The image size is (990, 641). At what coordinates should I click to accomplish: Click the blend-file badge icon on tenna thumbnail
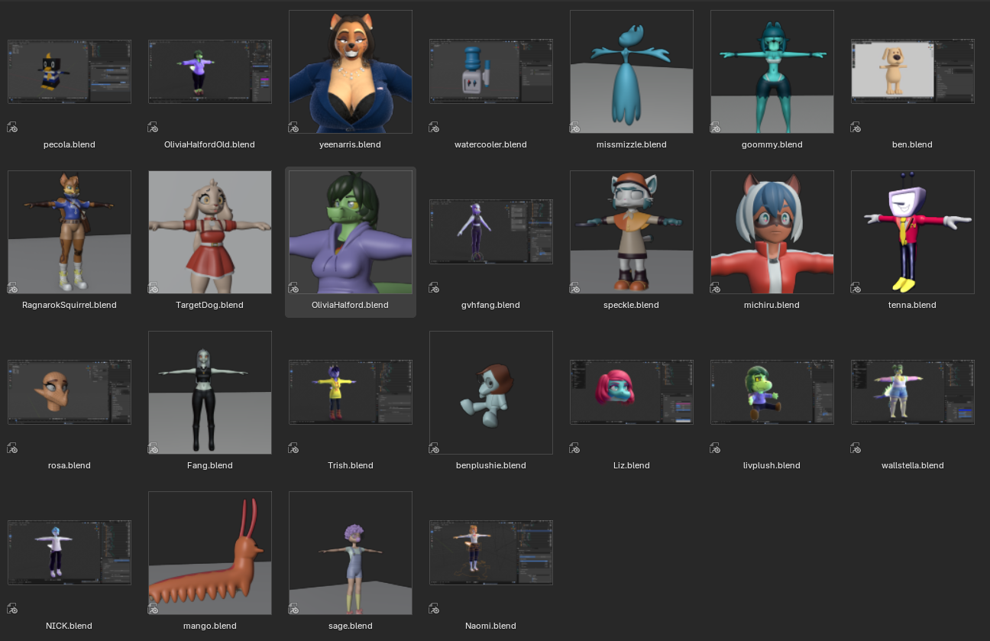click(856, 288)
